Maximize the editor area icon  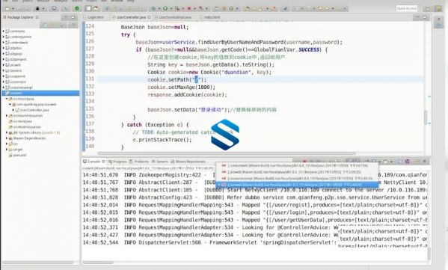pyautogui.click(x=425, y=17)
